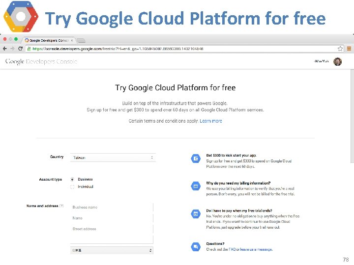Click the blue billing information card icon

click(195, 186)
